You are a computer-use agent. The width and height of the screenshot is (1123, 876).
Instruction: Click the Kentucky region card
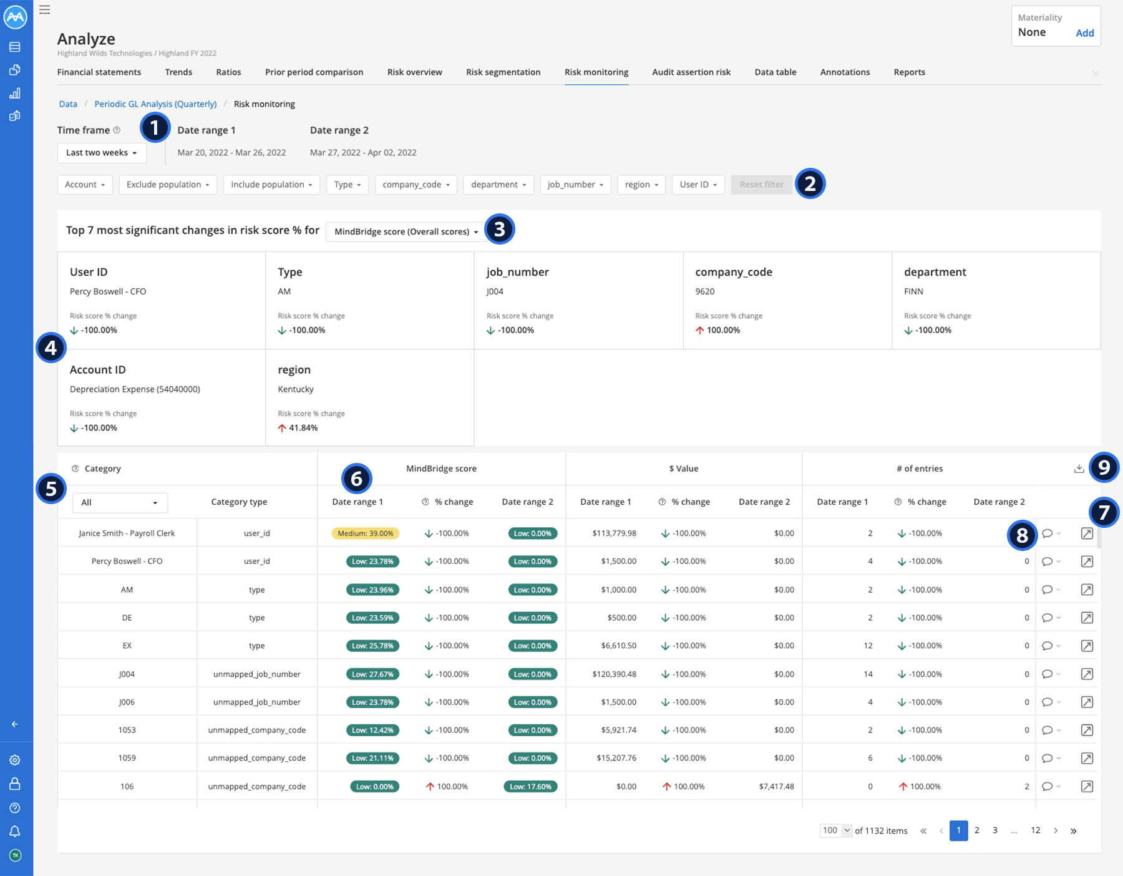tap(370, 398)
